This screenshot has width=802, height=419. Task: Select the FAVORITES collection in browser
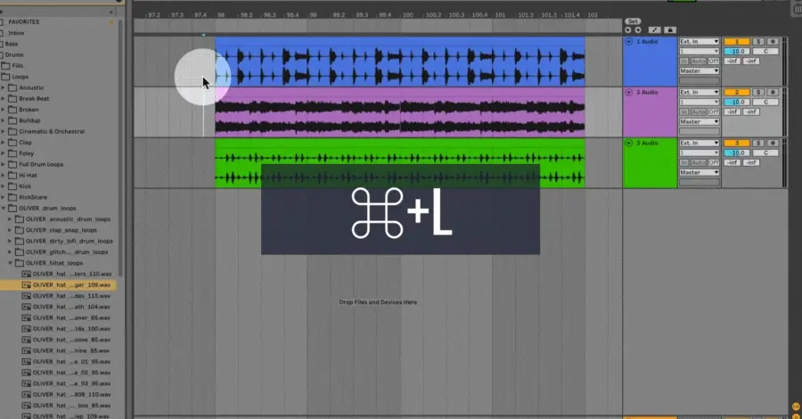point(23,22)
